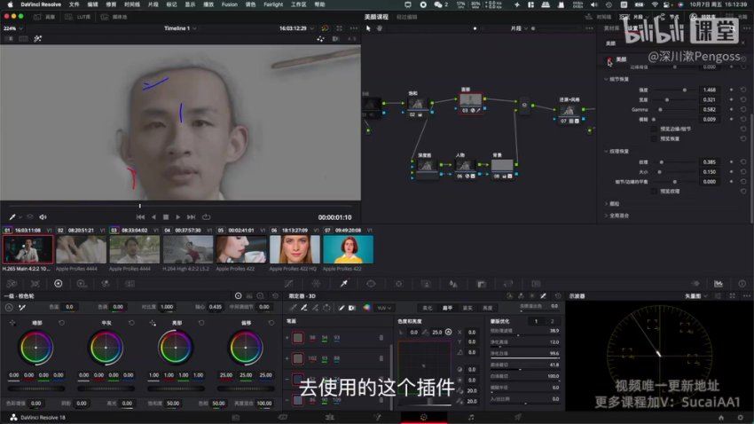Toggle auto balance button in color wheels
This screenshot has height=424, width=754.
click(9, 307)
